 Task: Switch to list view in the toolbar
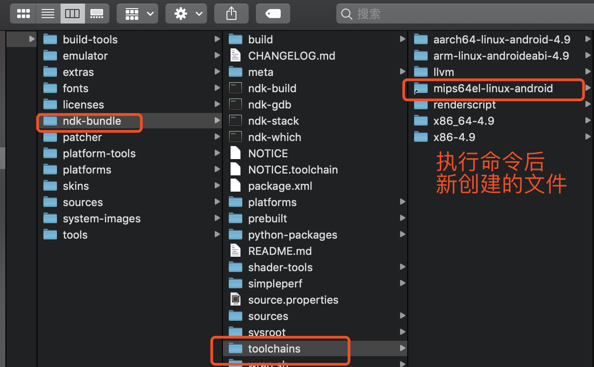click(x=47, y=14)
